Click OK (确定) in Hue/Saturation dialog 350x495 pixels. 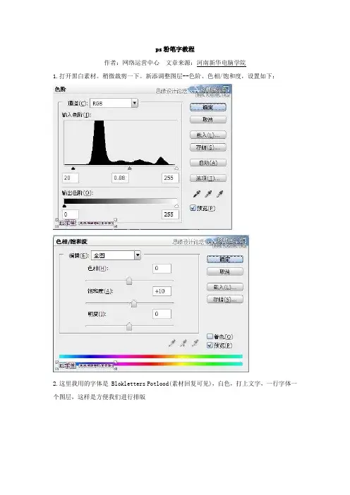[225, 259]
